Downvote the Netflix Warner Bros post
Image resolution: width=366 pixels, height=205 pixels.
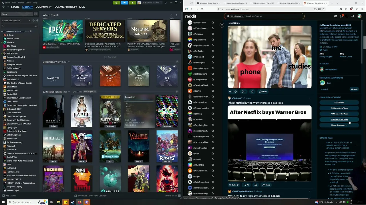(x=238, y=185)
